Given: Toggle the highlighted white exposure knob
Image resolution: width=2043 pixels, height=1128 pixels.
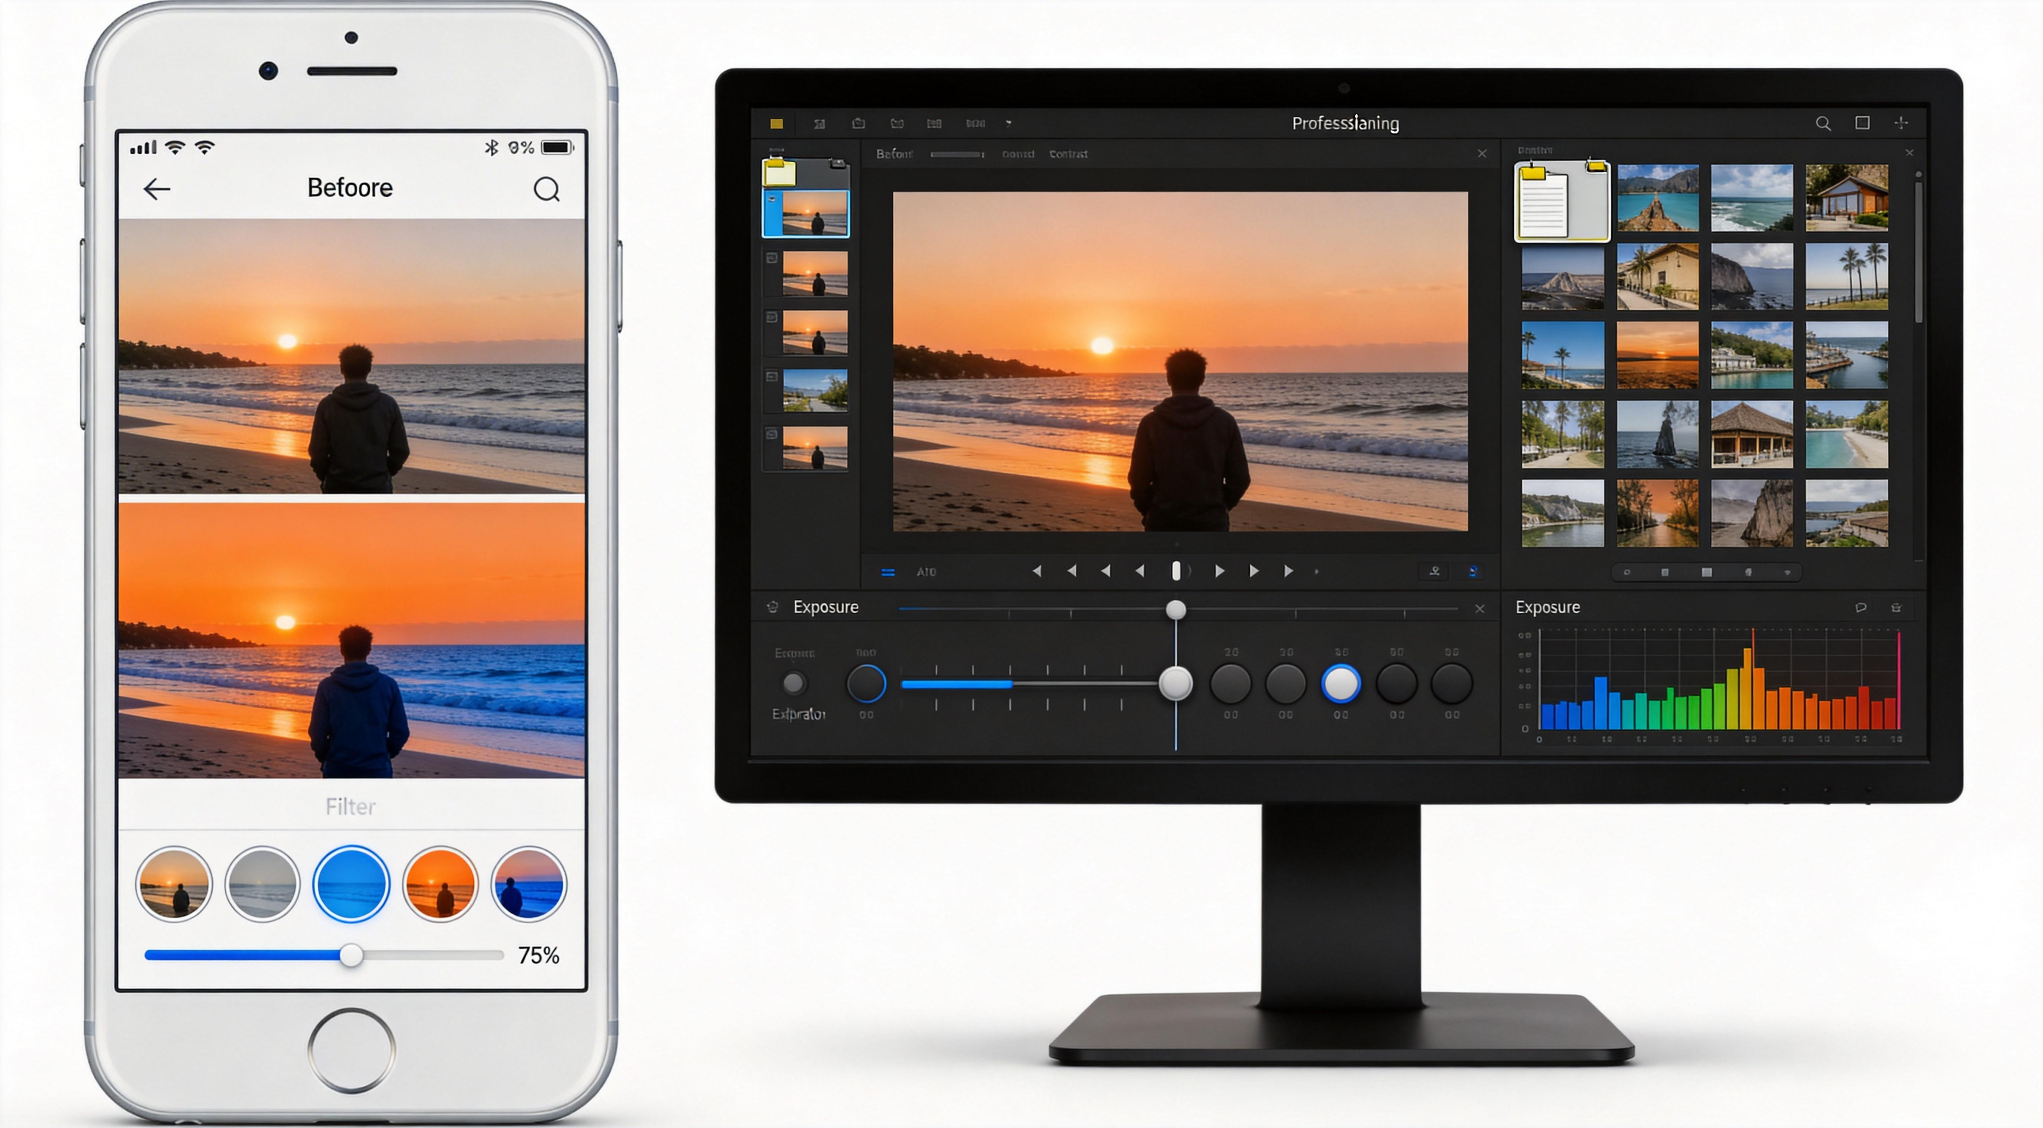Looking at the screenshot, I should 1340,683.
